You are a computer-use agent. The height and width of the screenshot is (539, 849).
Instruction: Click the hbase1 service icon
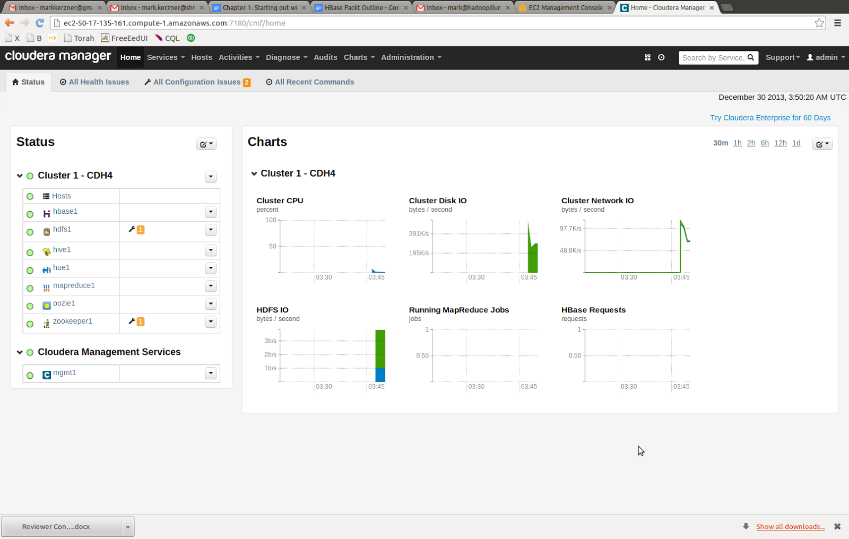pos(47,213)
